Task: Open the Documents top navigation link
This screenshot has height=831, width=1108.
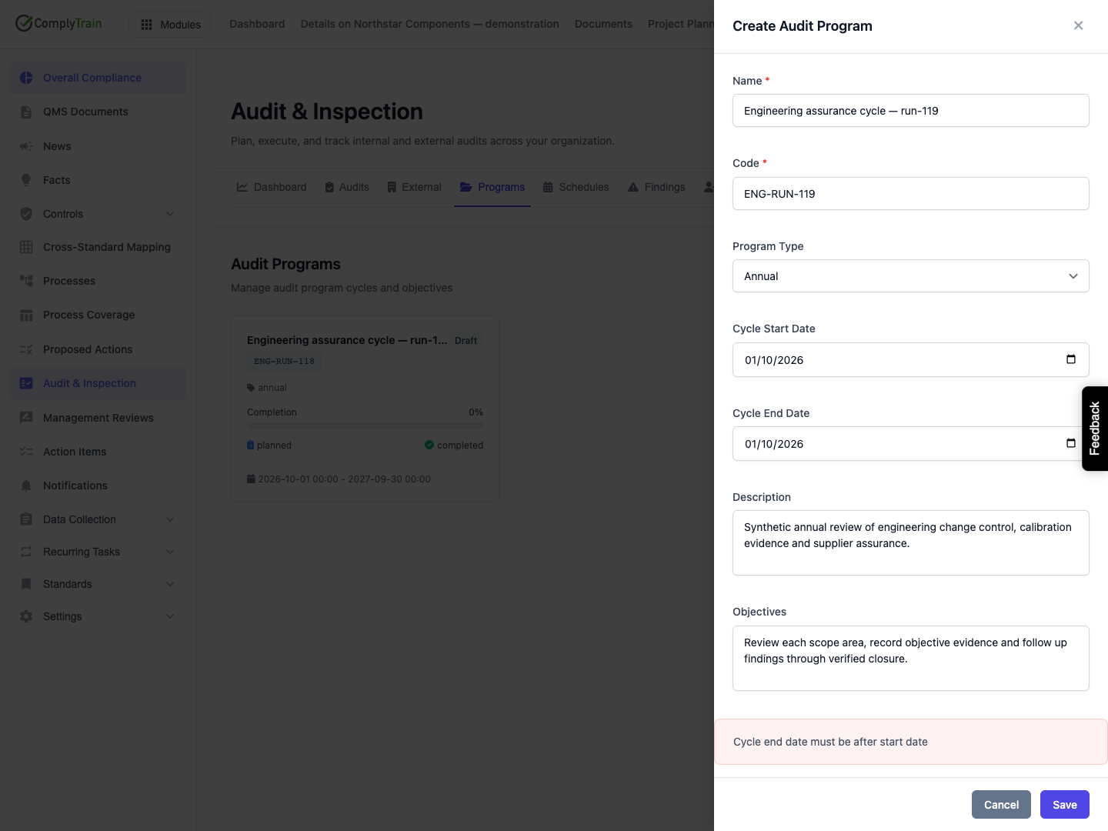Action: [x=603, y=24]
